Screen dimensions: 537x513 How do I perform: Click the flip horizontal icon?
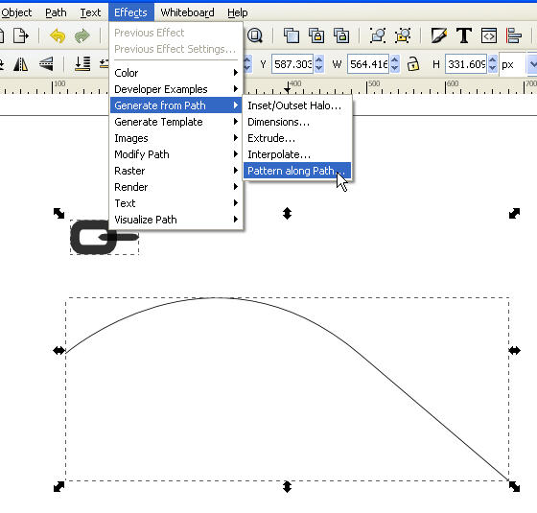20,64
